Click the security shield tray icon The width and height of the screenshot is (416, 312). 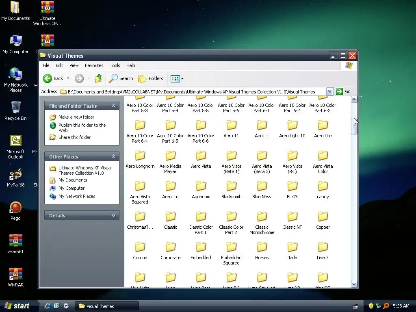pyautogui.click(x=371, y=306)
